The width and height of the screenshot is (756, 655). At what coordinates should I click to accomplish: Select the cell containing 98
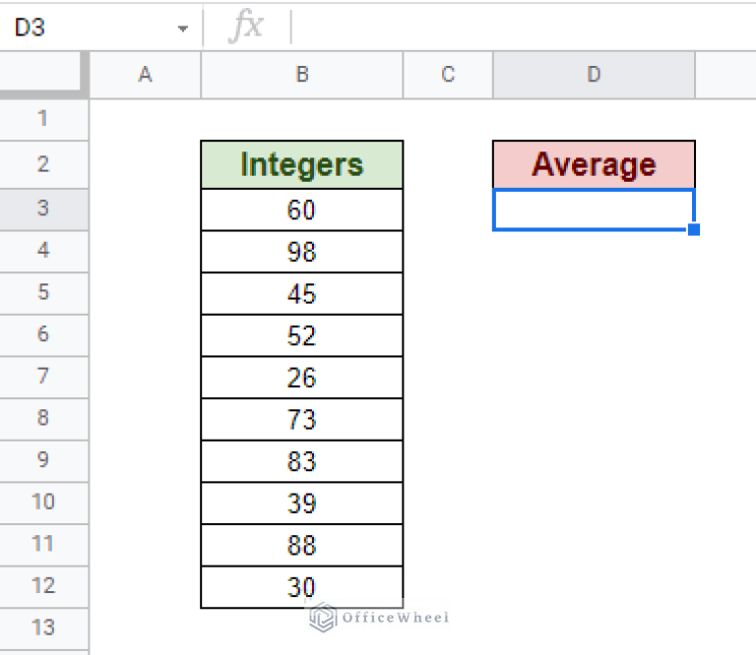click(301, 252)
